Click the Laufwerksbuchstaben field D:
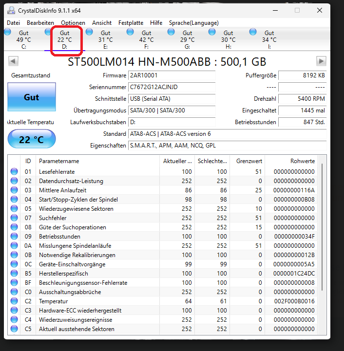 coord(172,122)
